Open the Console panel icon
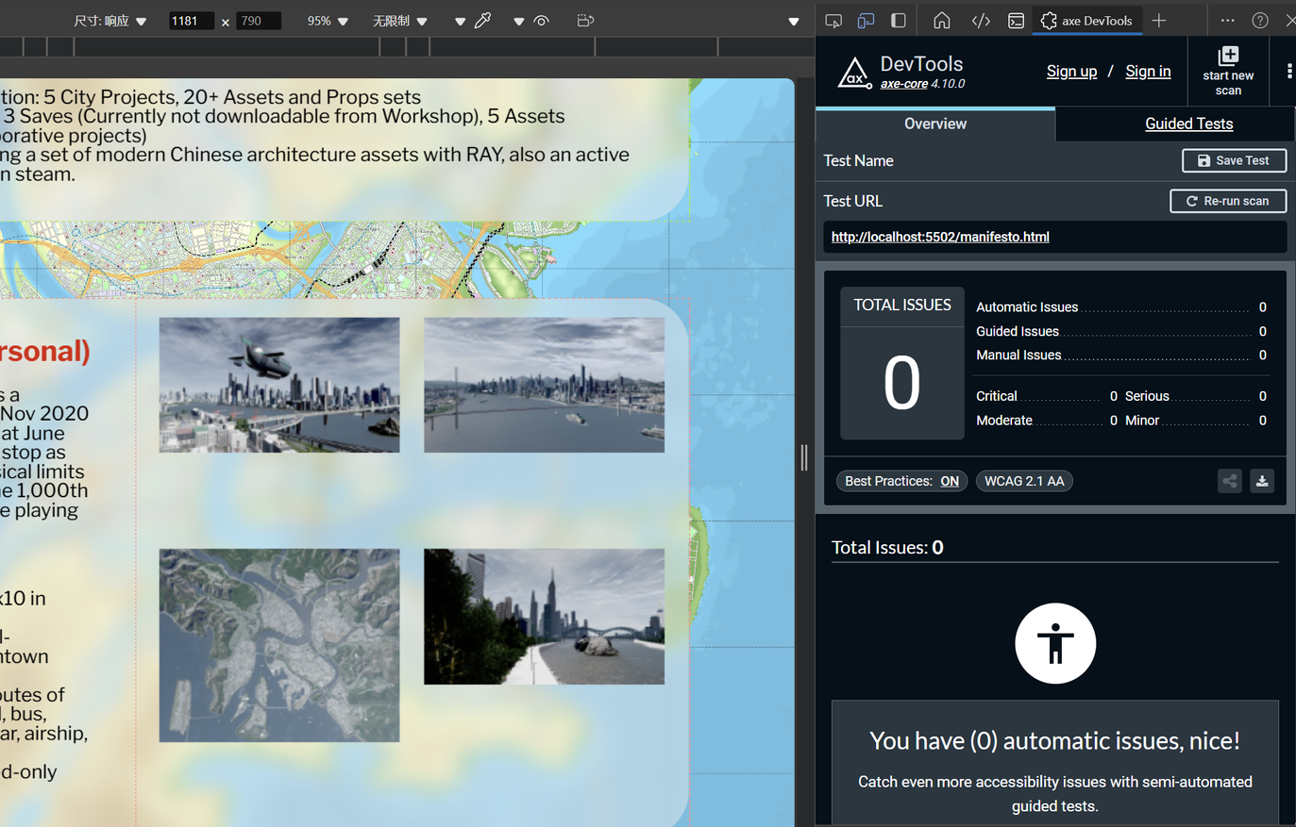 [x=1016, y=21]
